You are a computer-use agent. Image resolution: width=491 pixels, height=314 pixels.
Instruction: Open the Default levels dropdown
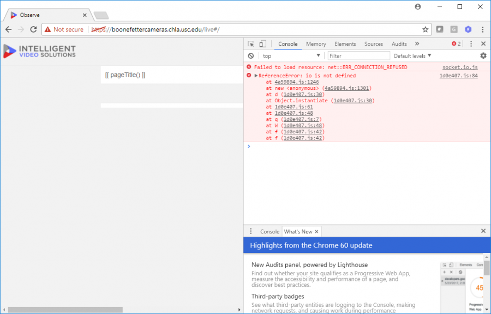412,56
